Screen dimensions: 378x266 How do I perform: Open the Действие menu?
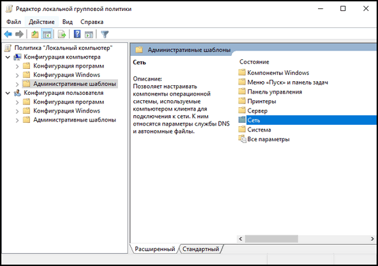(42, 22)
